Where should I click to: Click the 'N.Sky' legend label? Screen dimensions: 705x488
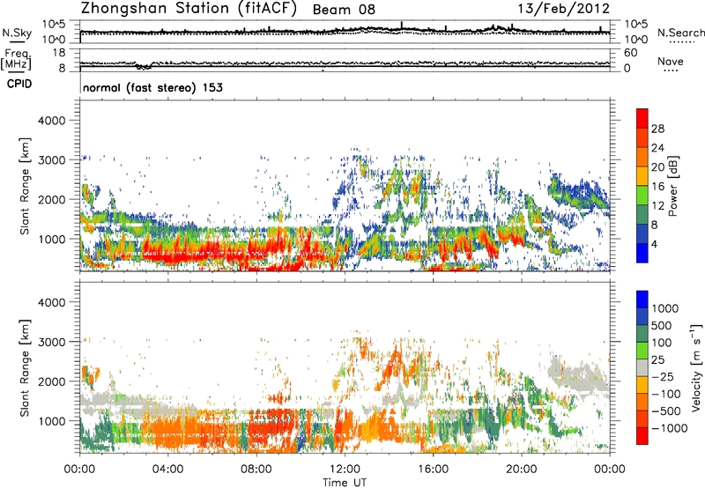pyautogui.click(x=17, y=33)
